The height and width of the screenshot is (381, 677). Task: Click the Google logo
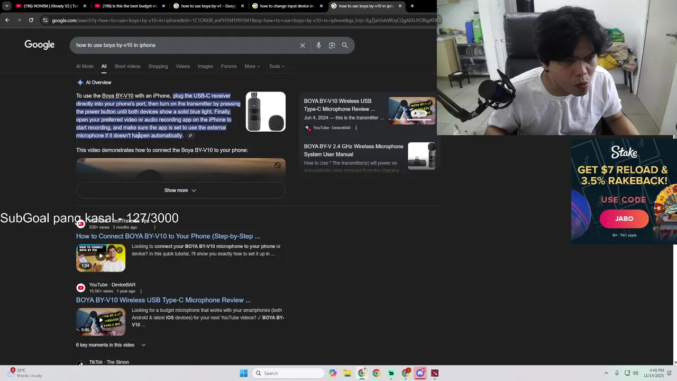tap(40, 45)
